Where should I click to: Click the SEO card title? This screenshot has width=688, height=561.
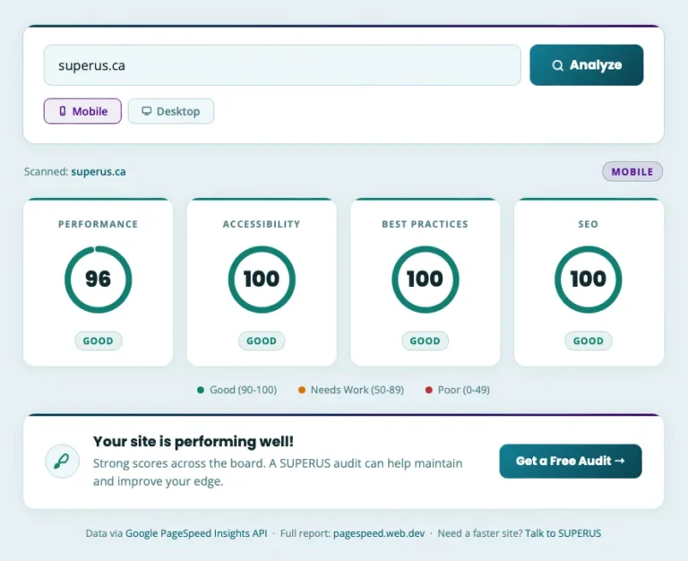coord(588,224)
